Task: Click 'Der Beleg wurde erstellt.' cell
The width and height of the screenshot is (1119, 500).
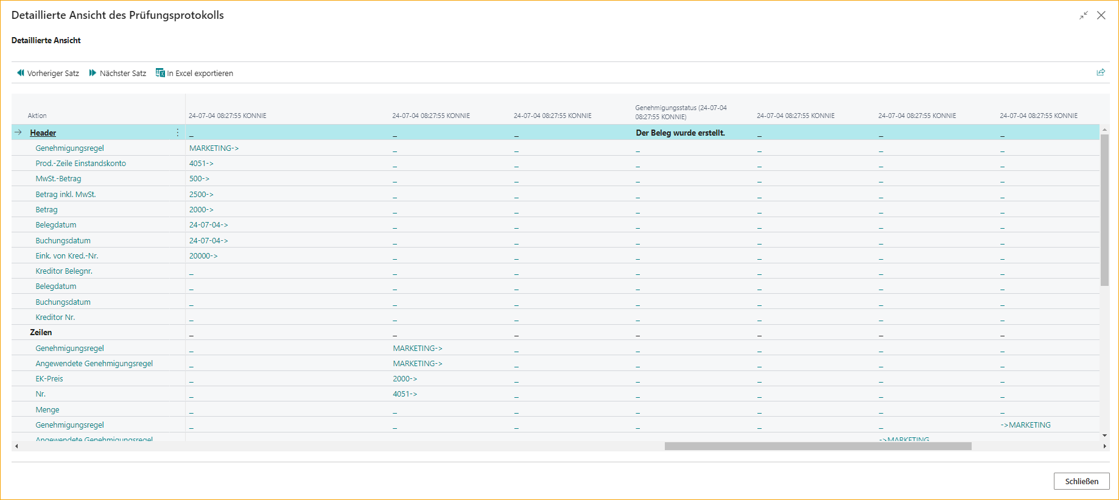Action: 680,133
